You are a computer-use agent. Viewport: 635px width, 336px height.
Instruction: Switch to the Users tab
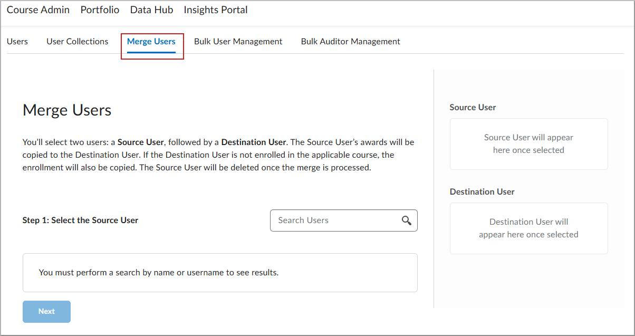tap(17, 41)
